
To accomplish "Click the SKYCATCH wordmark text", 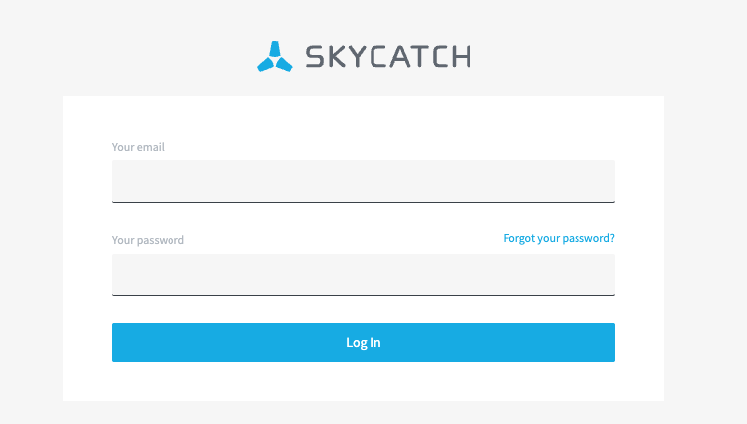I will [x=387, y=57].
